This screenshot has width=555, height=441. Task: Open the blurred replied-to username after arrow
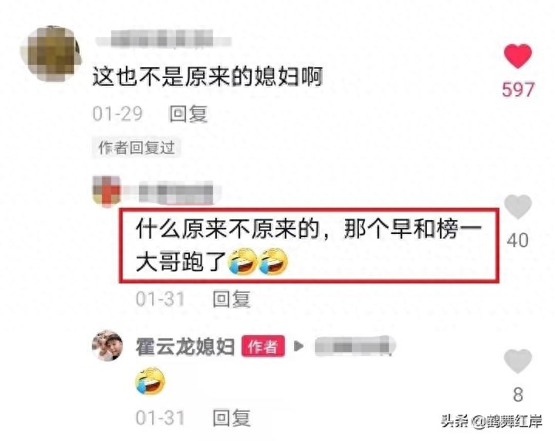click(355, 346)
